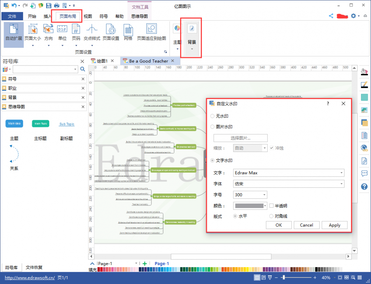Click the symbol library search magnifier icon

coord(83,69)
